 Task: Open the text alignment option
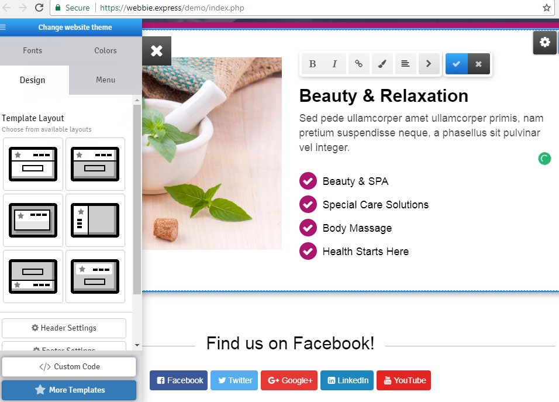pyautogui.click(x=405, y=64)
